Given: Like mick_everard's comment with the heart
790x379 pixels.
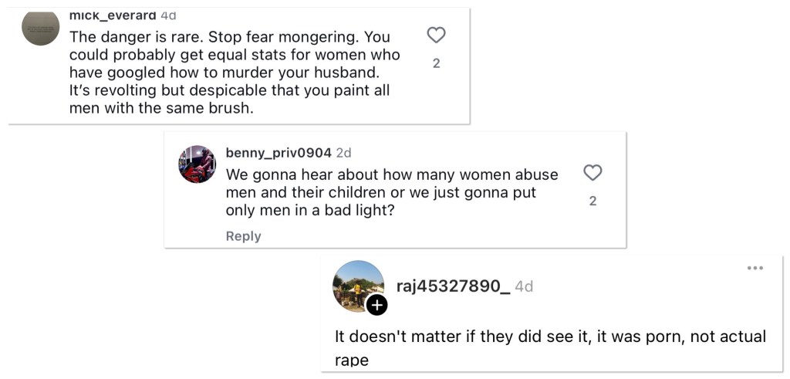Looking at the screenshot, I should click(437, 36).
